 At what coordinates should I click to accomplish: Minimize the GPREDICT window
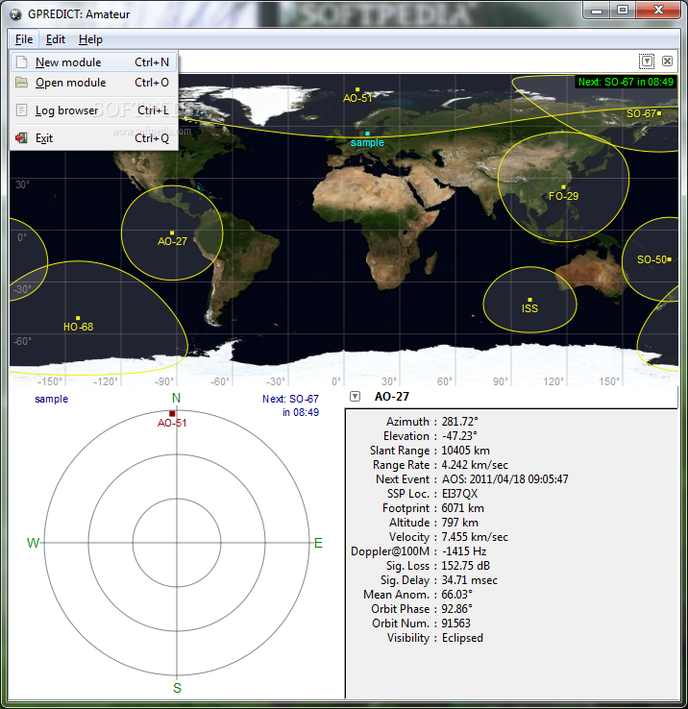point(597,10)
